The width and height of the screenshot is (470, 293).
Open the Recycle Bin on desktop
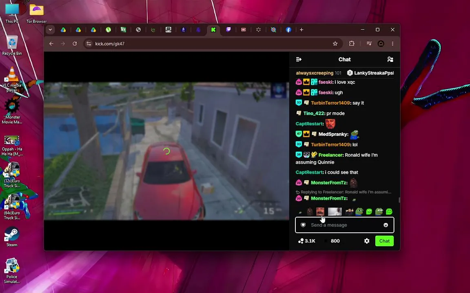tap(12, 46)
